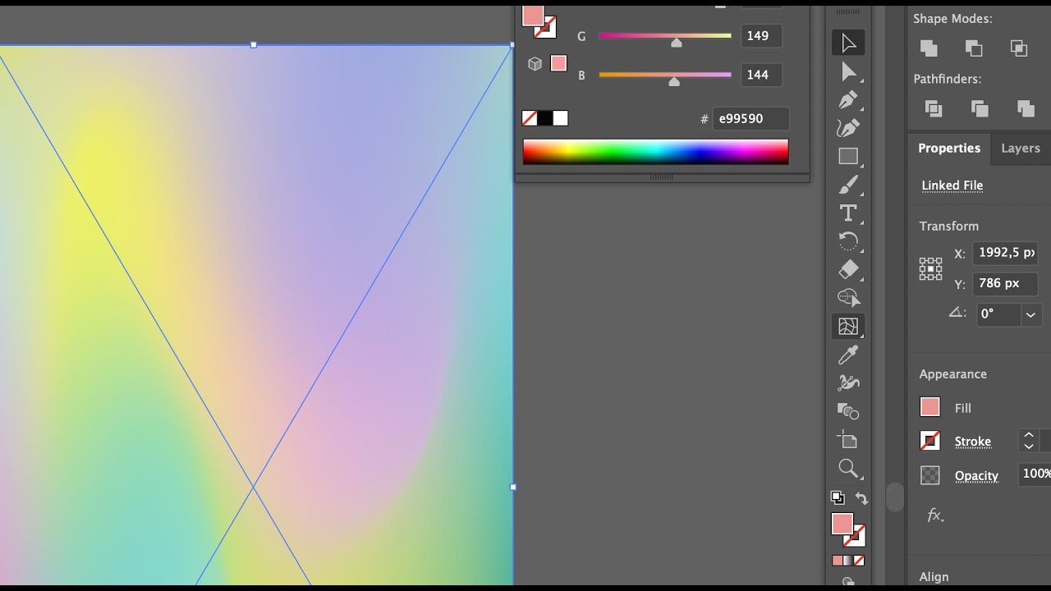The height and width of the screenshot is (591, 1051).
Task: Select the Selection tool arrow
Action: click(848, 43)
